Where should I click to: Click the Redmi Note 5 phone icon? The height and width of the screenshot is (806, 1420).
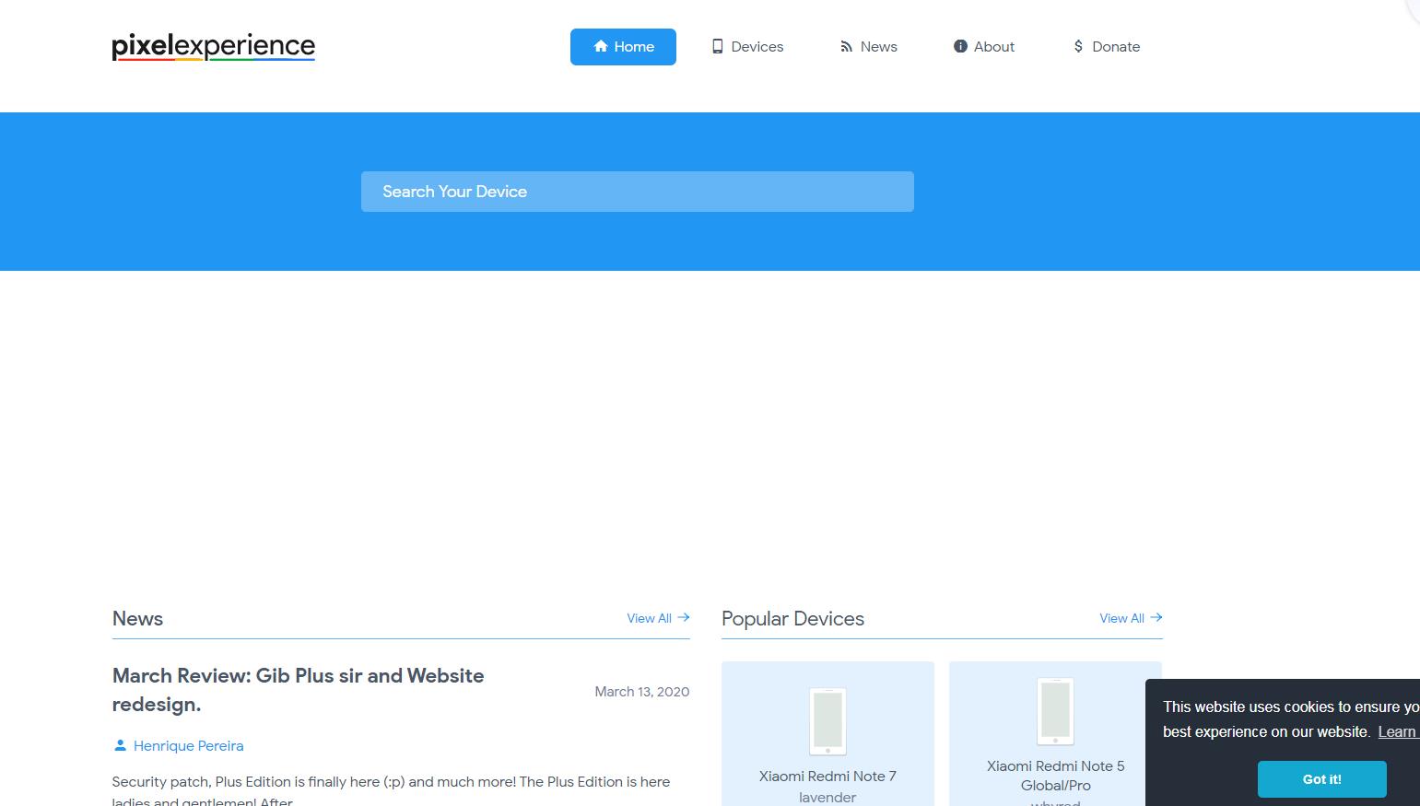click(x=1056, y=711)
